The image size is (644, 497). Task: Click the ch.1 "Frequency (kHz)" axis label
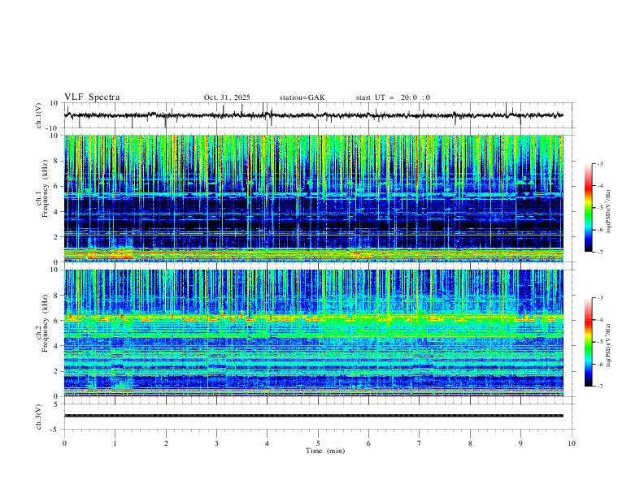tap(45, 188)
